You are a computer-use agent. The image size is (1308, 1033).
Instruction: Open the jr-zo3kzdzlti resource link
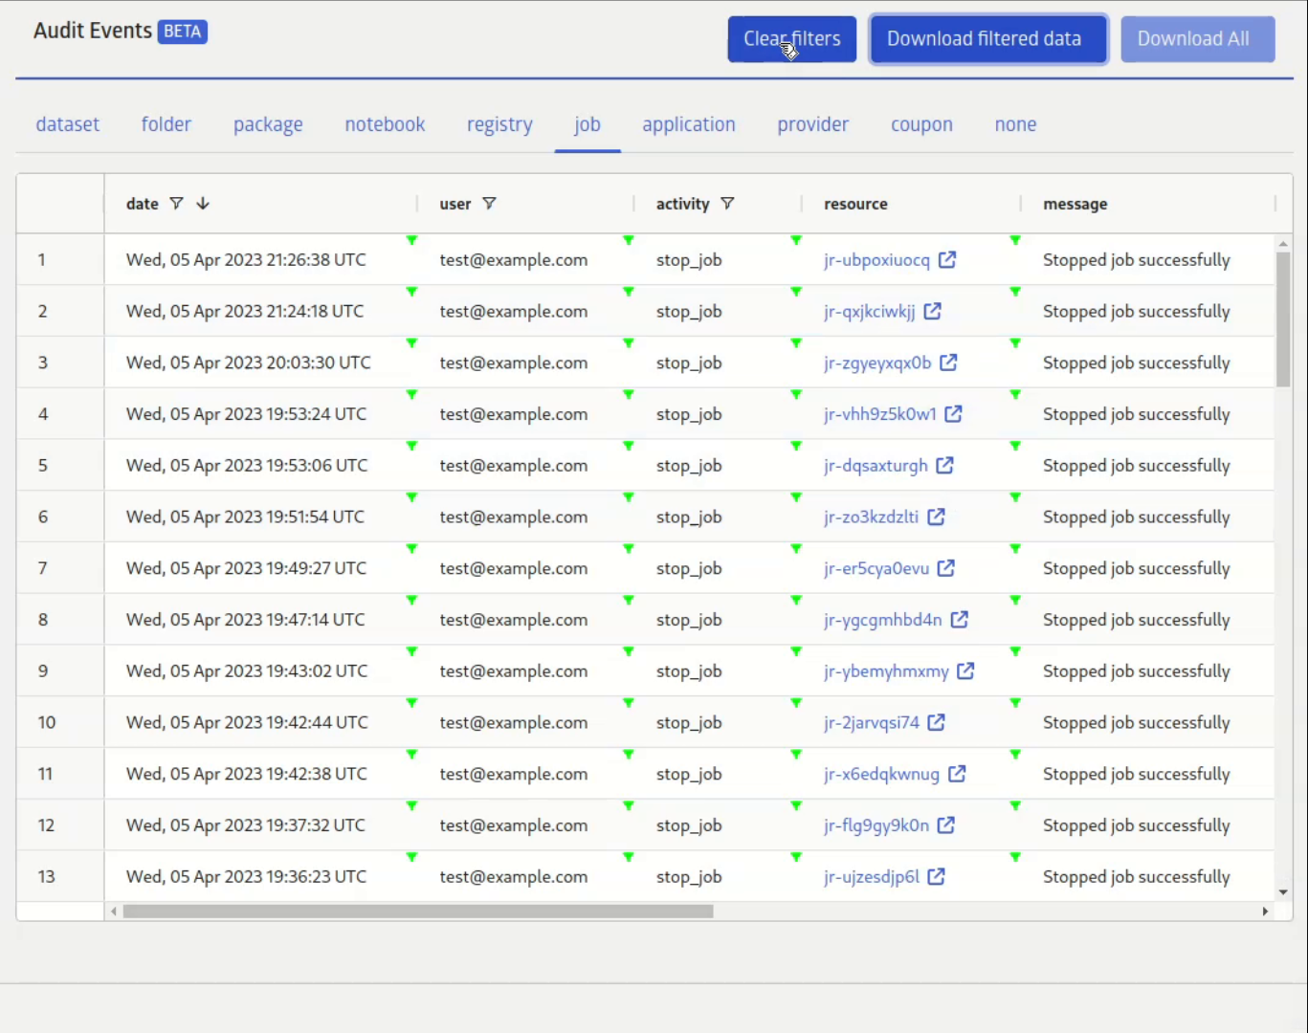tap(871, 517)
